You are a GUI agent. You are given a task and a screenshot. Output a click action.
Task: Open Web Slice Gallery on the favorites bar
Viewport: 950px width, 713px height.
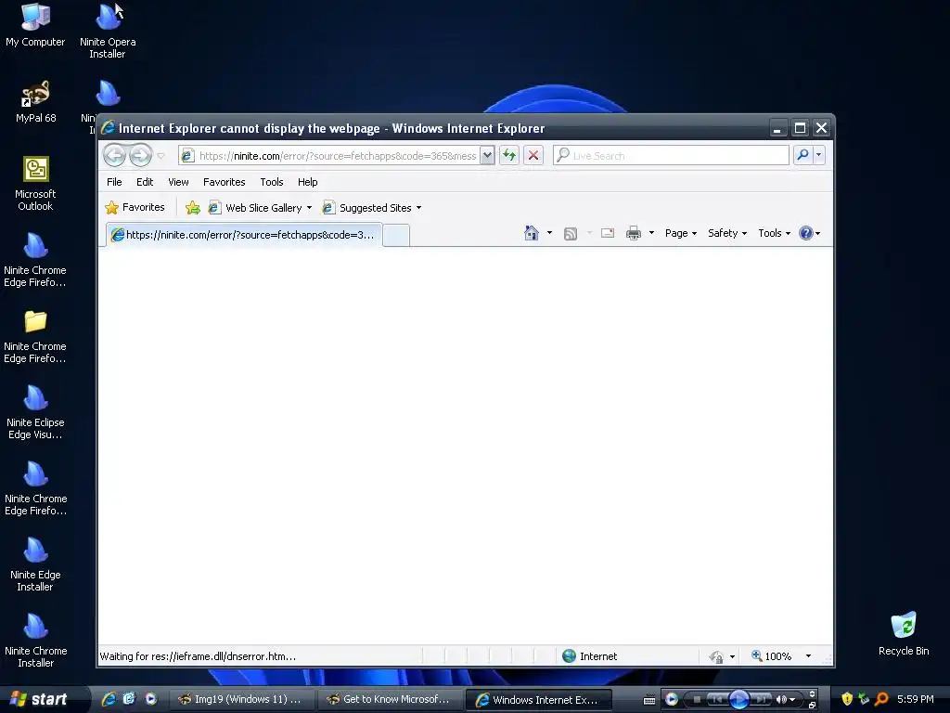coord(255,208)
